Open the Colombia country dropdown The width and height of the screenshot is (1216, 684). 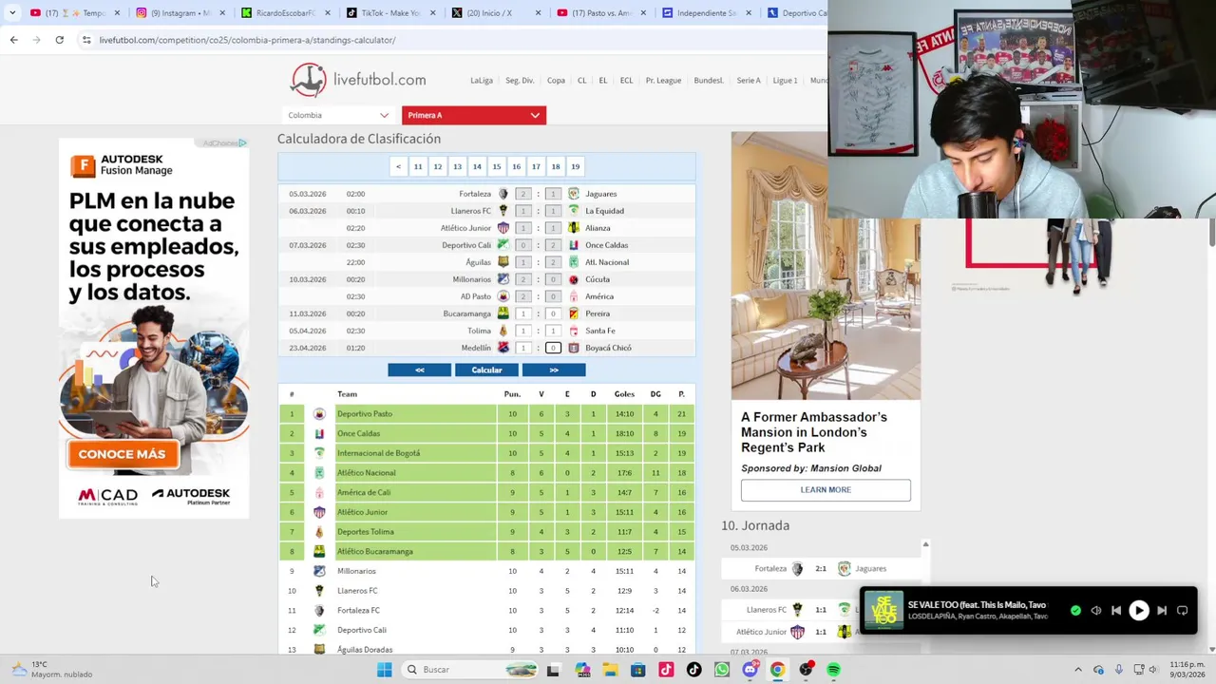click(337, 115)
